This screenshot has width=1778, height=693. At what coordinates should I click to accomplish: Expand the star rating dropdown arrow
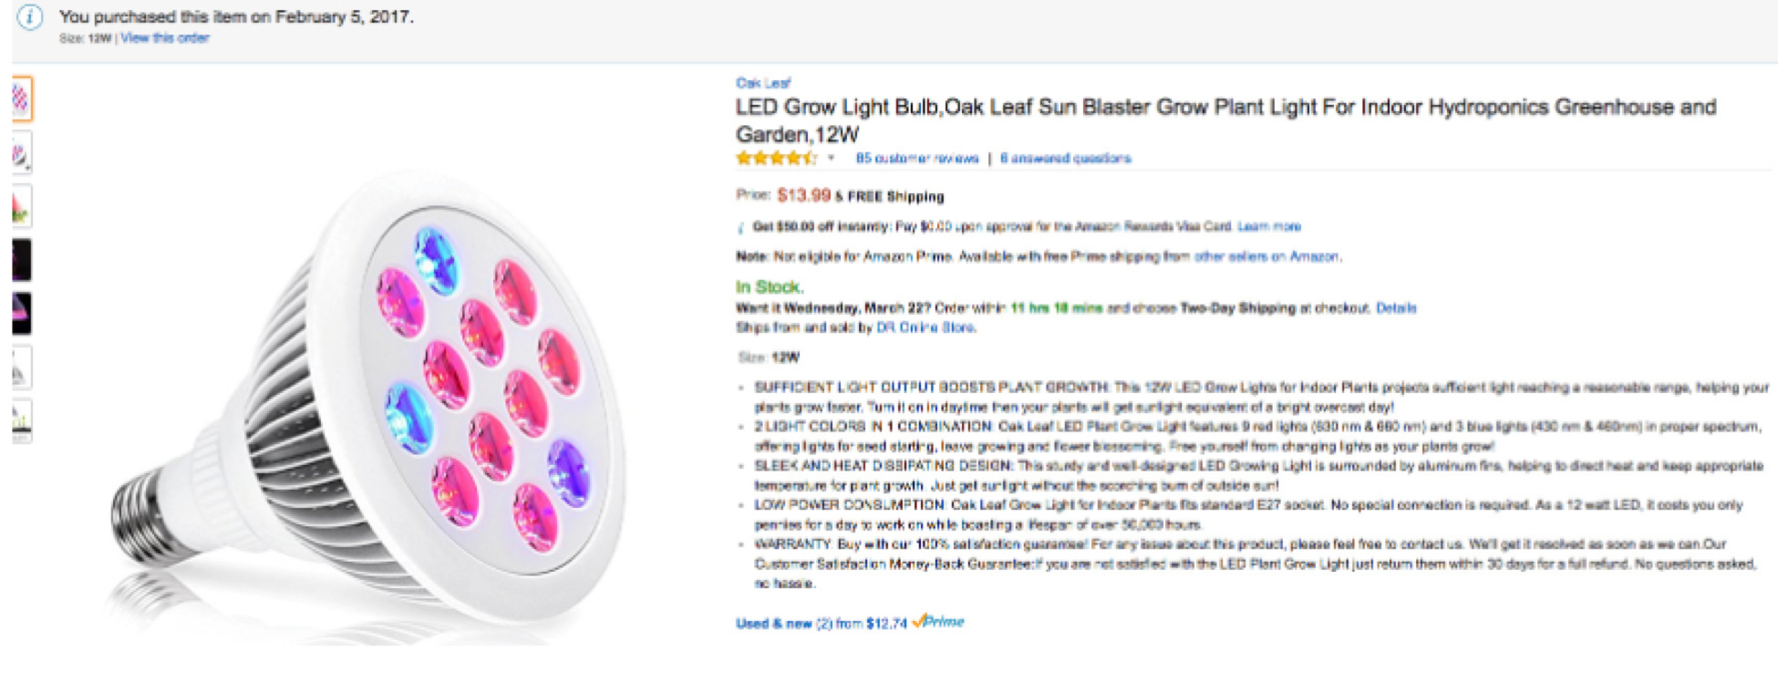tap(832, 159)
